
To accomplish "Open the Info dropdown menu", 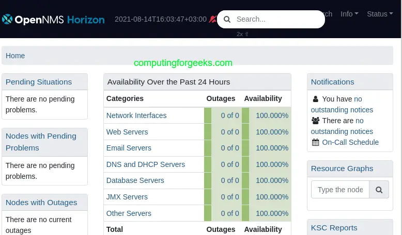I will pos(349,14).
